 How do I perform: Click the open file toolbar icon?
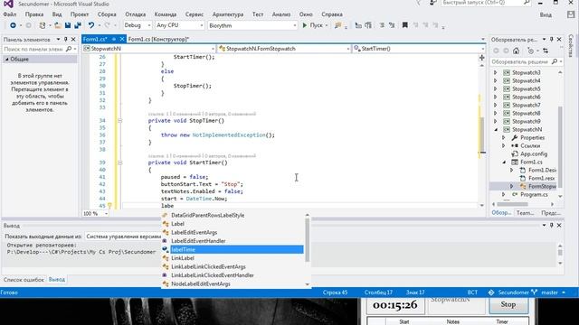point(58,25)
